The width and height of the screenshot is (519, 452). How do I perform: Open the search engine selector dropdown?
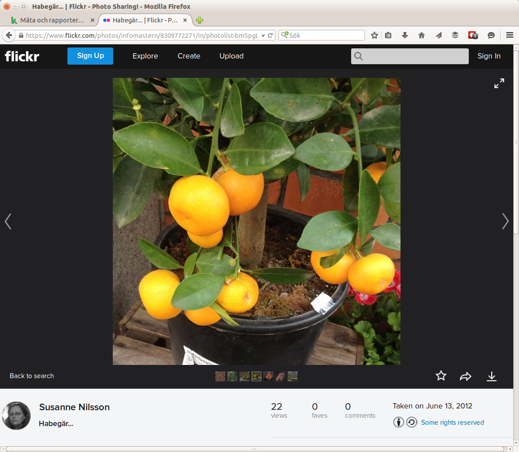tap(285, 35)
